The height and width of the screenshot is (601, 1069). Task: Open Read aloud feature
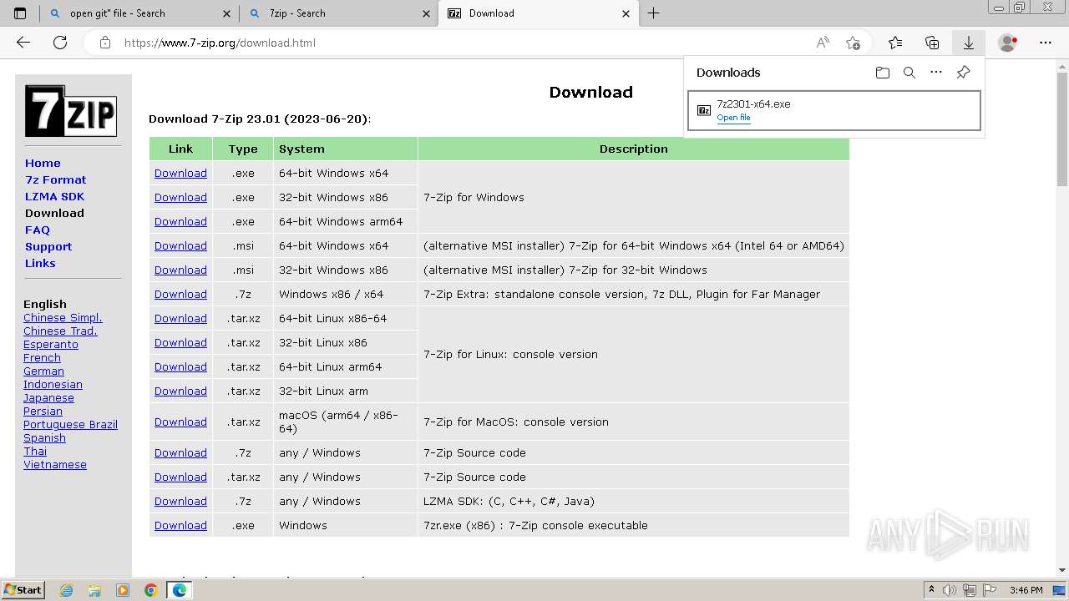(823, 43)
